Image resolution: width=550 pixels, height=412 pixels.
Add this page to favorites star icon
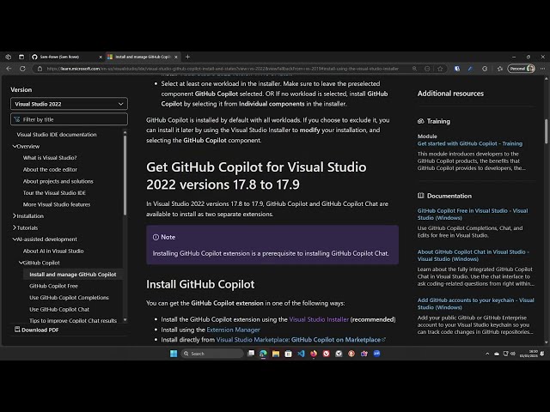tap(440, 69)
